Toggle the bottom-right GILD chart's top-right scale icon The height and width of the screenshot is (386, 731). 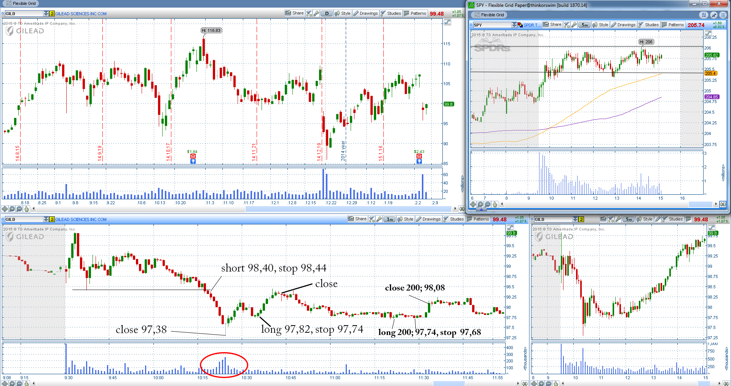(712, 227)
